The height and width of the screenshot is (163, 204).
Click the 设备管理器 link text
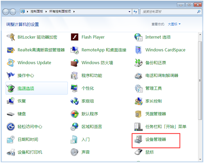coord(156,140)
